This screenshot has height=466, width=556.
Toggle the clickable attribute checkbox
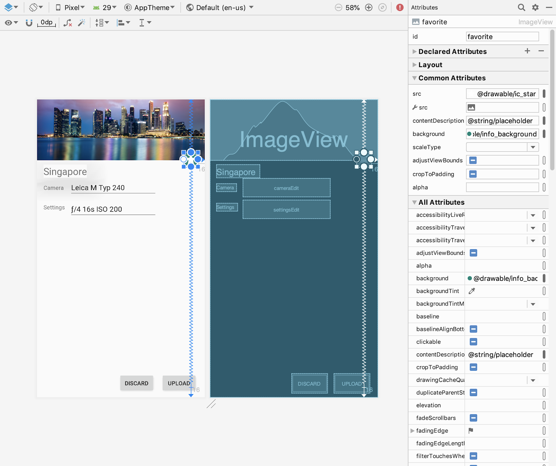(473, 342)
